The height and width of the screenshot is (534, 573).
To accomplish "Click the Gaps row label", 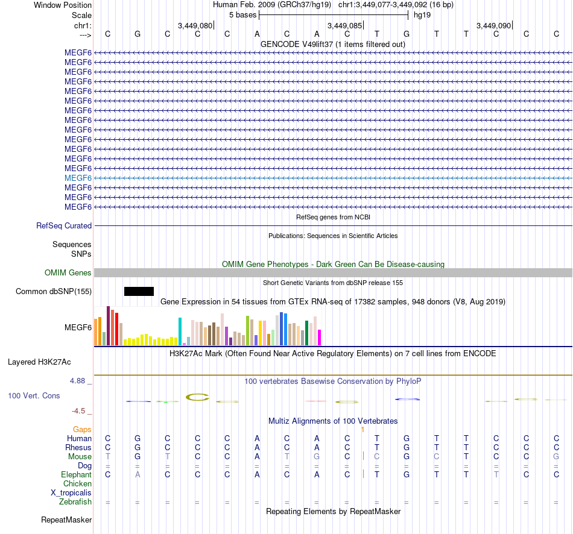I will point(82,430).
